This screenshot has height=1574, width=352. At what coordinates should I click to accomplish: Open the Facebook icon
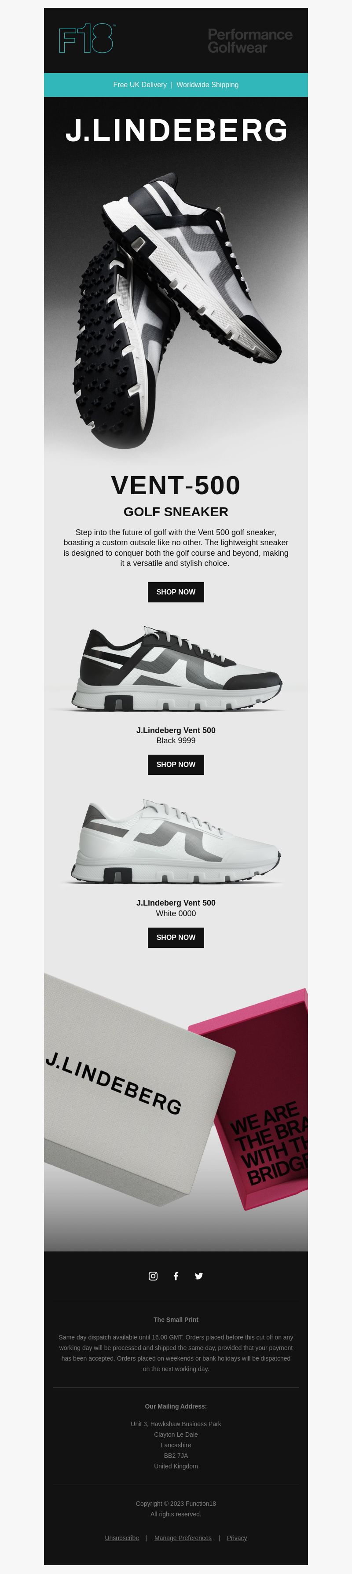coord(176,1276)
